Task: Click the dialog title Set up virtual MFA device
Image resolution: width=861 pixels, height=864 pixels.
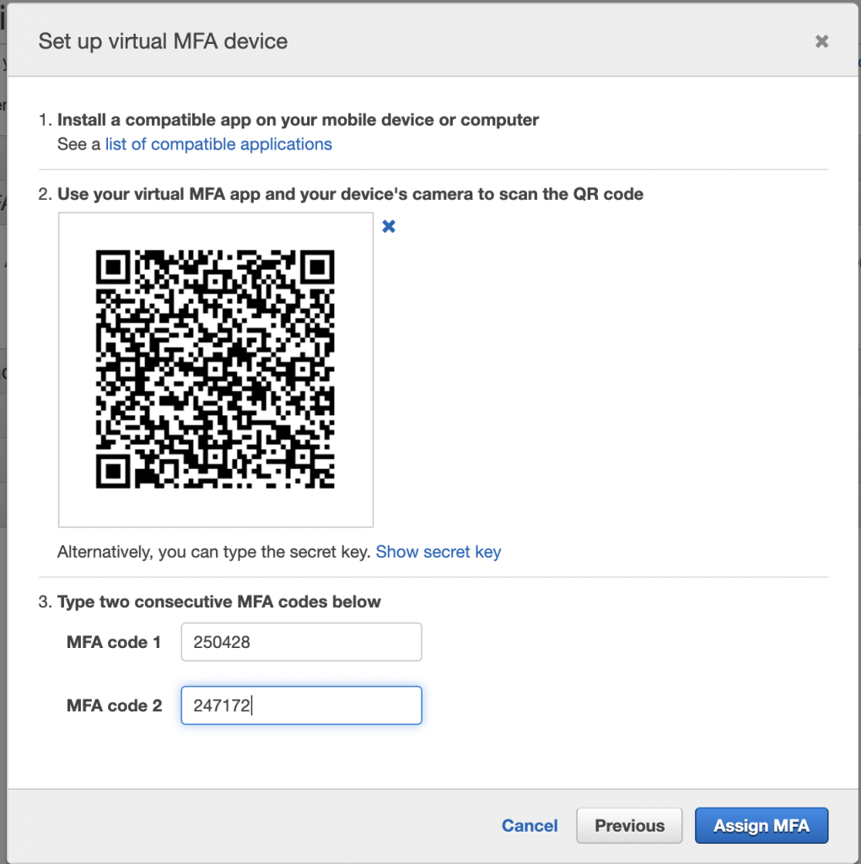Action: 162,40
